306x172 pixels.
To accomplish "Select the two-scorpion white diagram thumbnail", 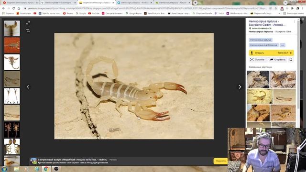I will coord(12,96).
